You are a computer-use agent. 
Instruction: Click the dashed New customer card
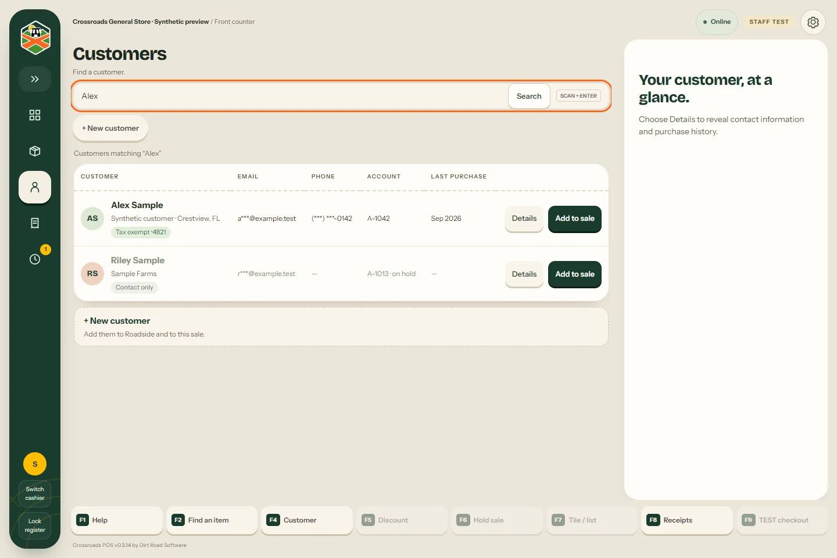tap(341, 327)
